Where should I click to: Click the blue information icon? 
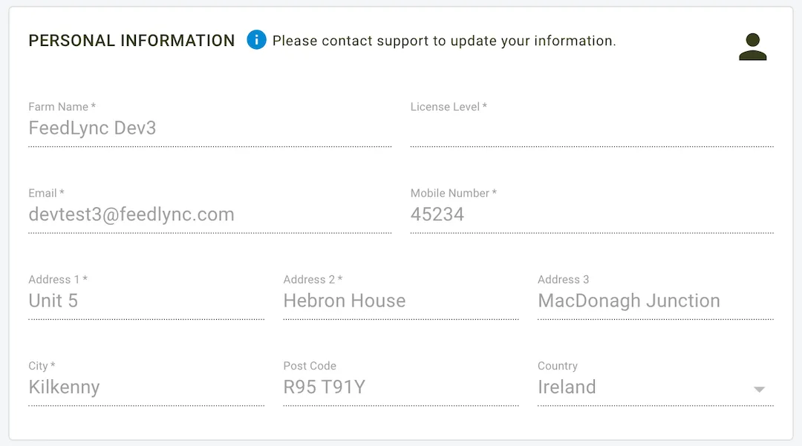click(x=256, y=40)
